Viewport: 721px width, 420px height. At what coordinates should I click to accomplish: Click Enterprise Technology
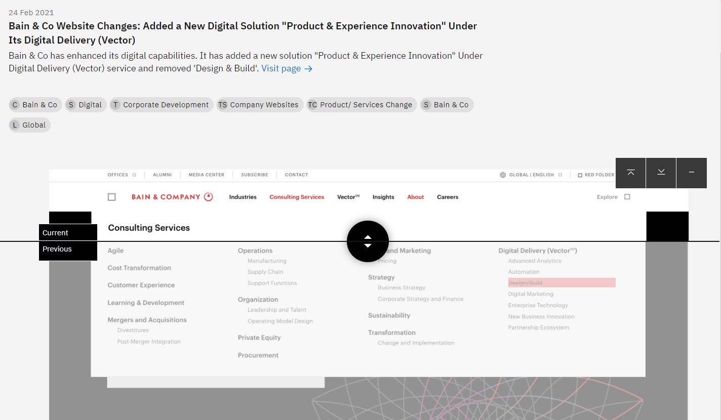(538, 305)
